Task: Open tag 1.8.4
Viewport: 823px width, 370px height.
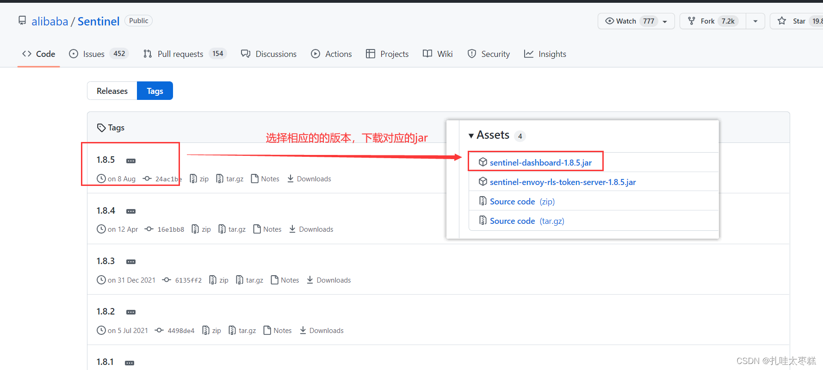Action: pos(105,211)
